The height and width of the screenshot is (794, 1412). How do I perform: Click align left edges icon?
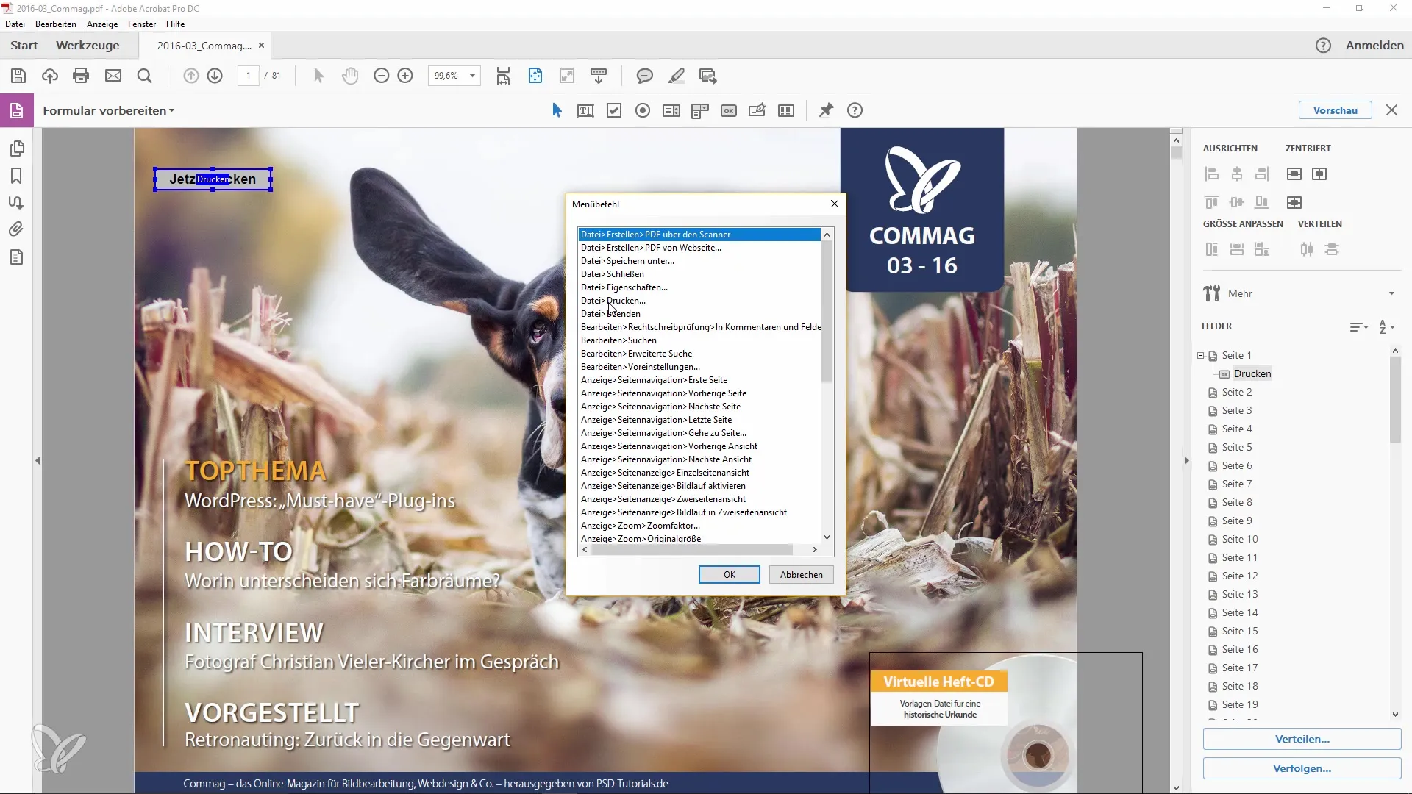click(x=1212, y=174)
